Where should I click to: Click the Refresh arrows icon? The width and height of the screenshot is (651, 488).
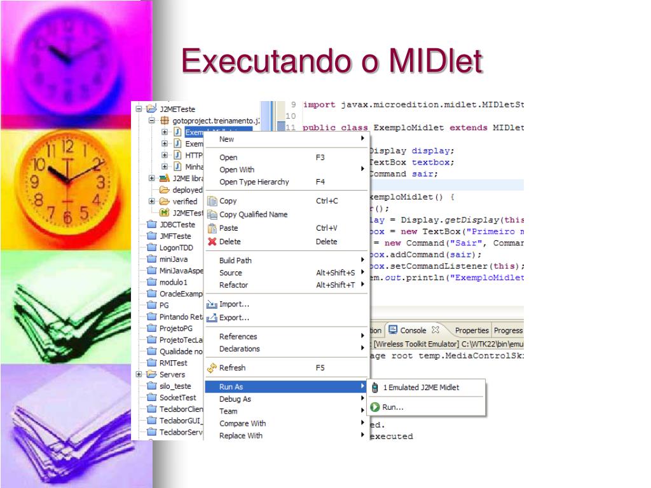pos(212,368)
